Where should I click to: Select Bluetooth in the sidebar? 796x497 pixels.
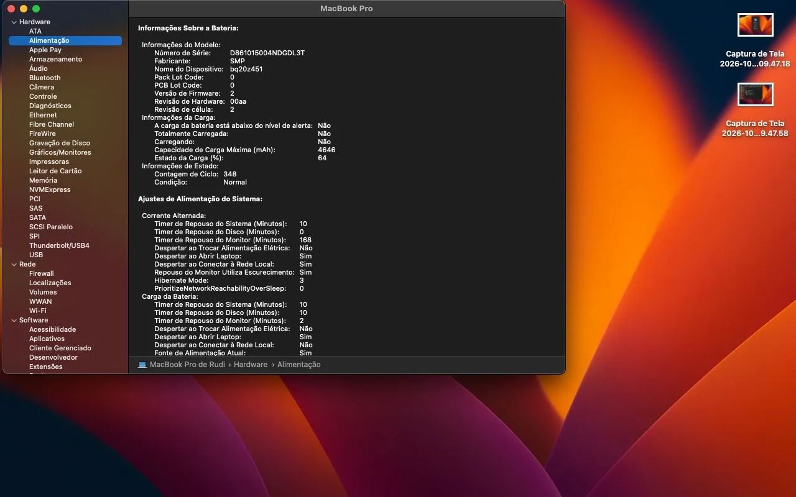[45, 78]
